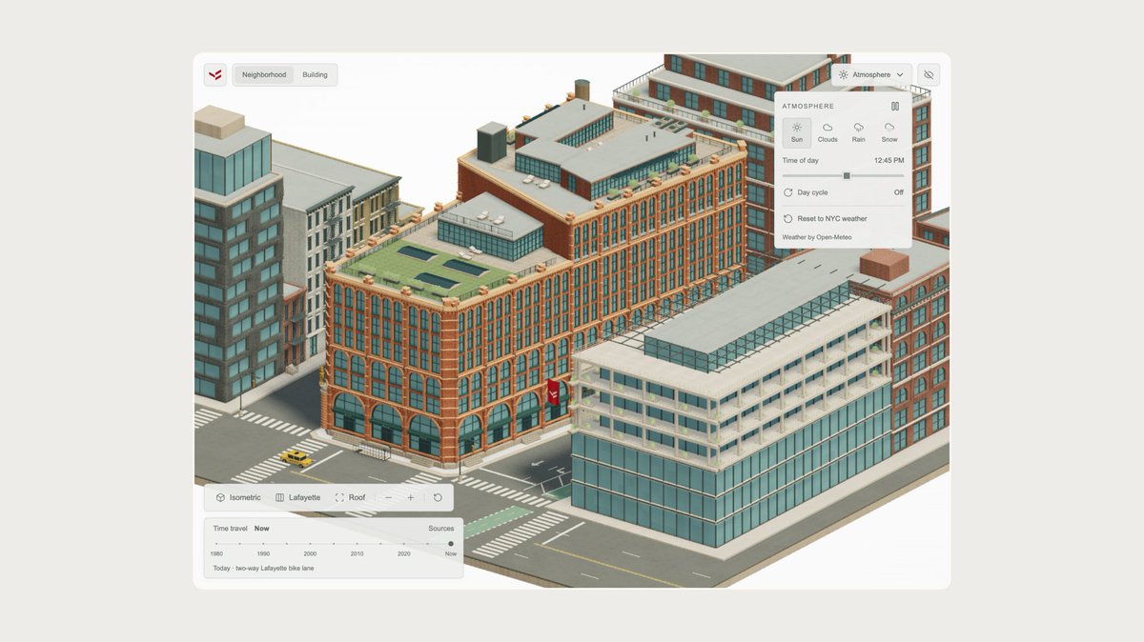
Task: Select the Isometric view
Action: pyautogui.click(x=238, y=497)
